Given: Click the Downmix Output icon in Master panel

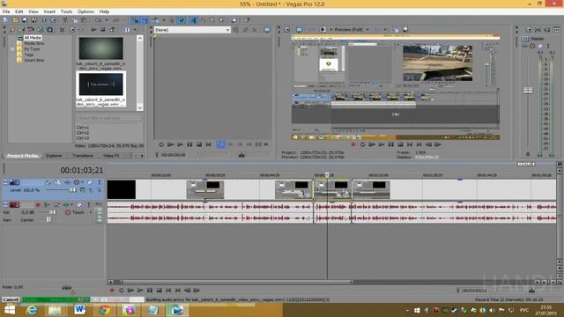Looking at the screenshot, I should 538,30.
